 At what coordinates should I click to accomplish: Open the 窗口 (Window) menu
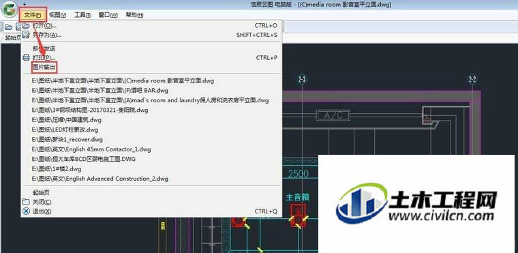click(108, 15)
